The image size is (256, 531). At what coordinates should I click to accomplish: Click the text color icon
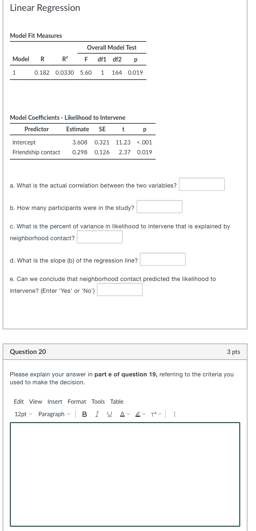pos(122,414)
